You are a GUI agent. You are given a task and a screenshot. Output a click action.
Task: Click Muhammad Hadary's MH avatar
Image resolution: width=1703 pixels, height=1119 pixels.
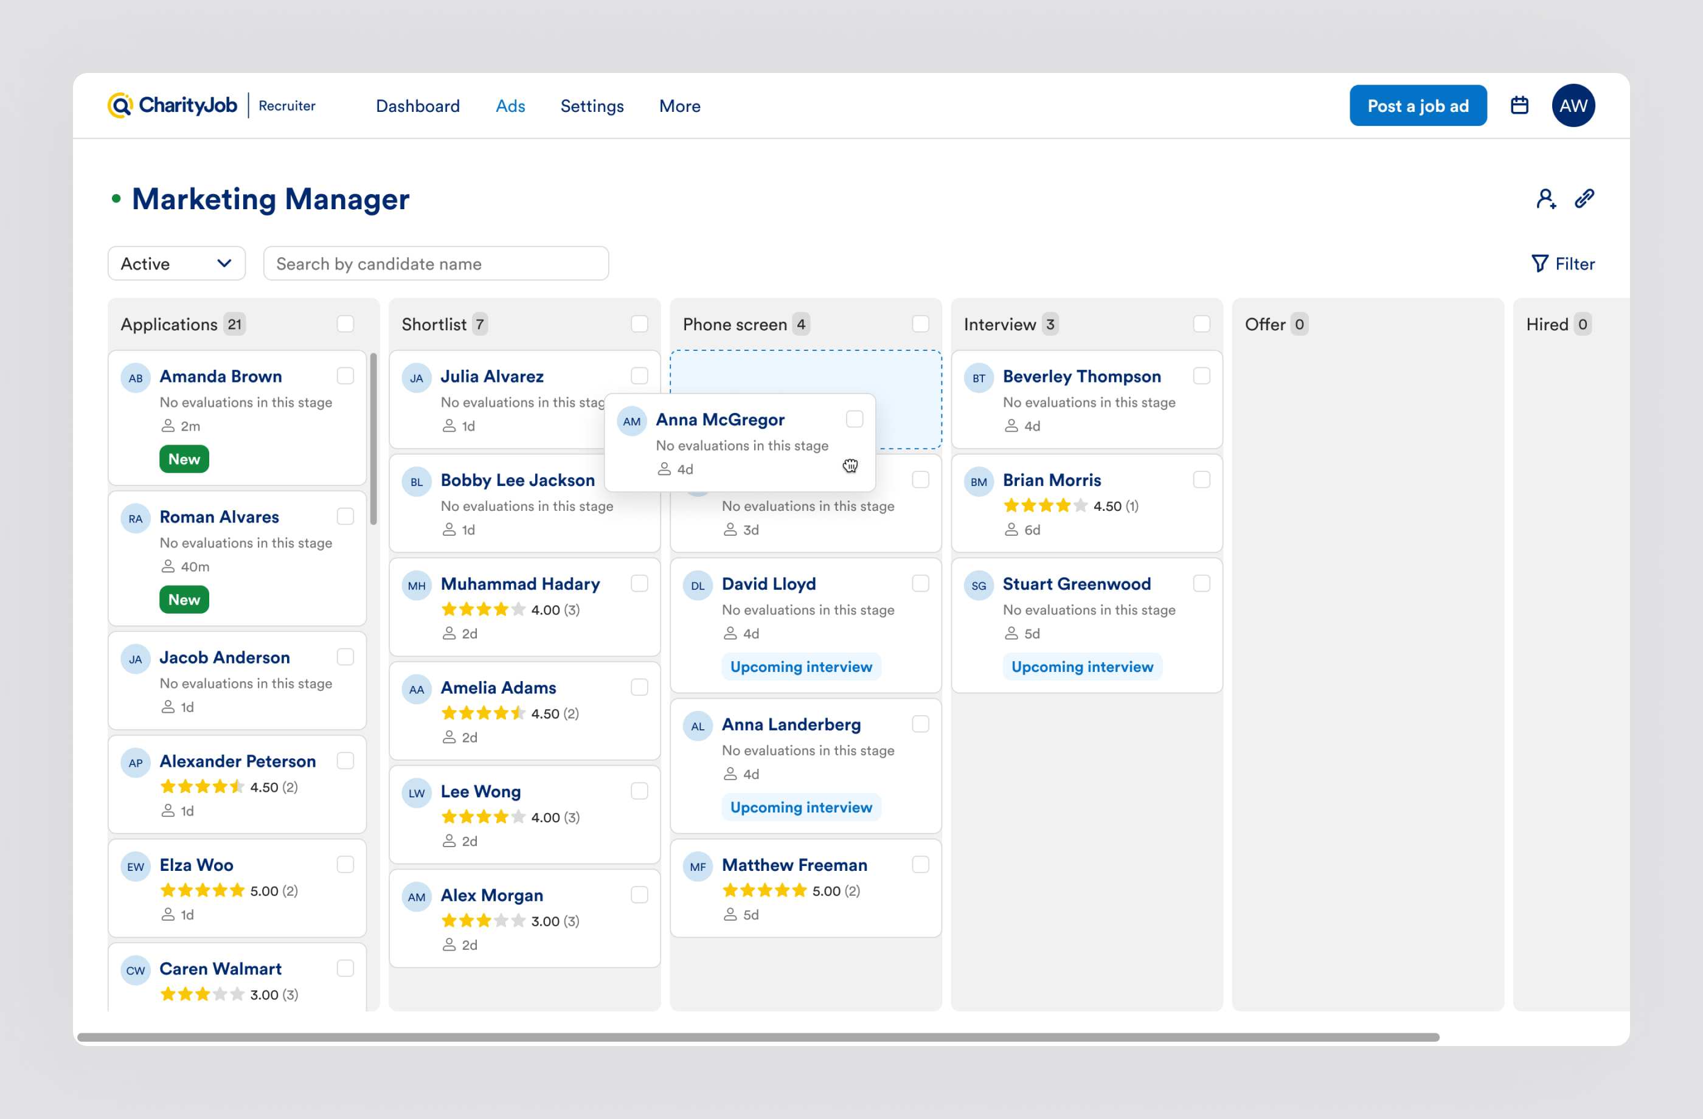[417, 585]
